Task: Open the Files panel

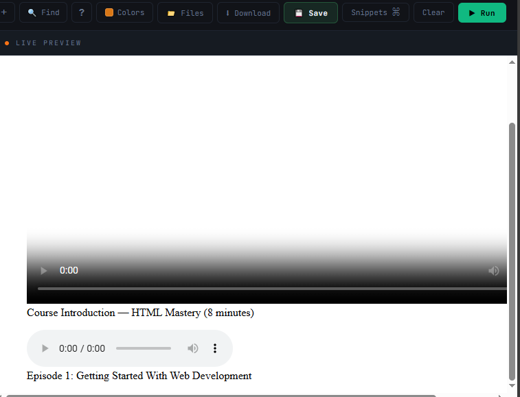Action: (185, 13)
